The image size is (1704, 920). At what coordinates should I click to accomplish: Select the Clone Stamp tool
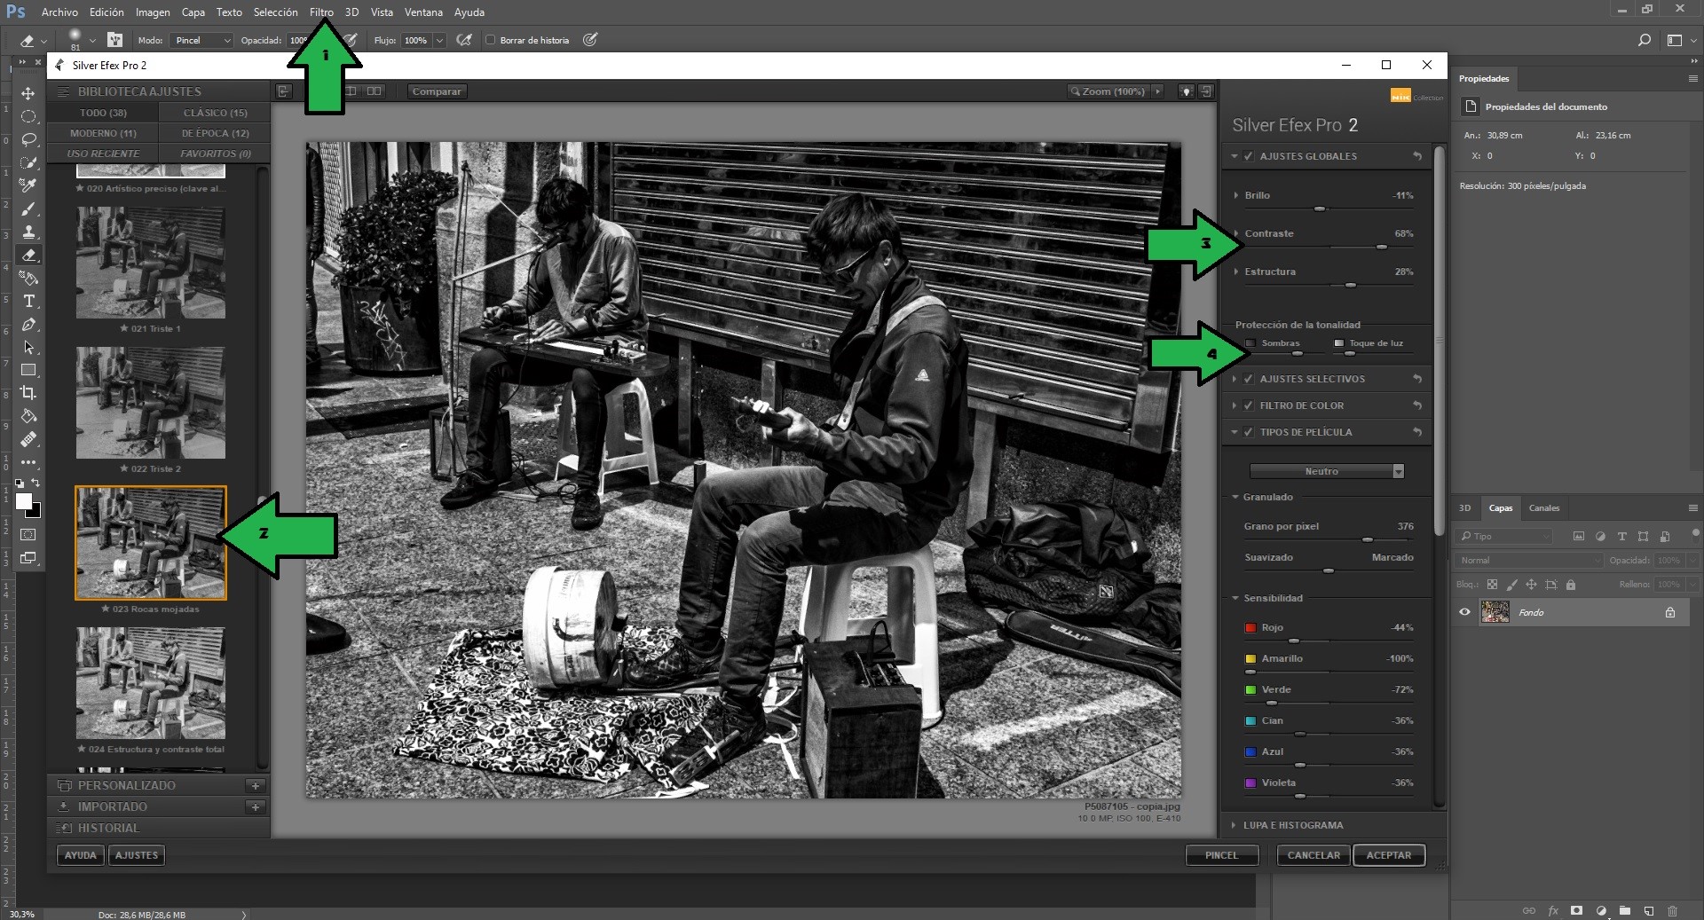click(28, 232)
